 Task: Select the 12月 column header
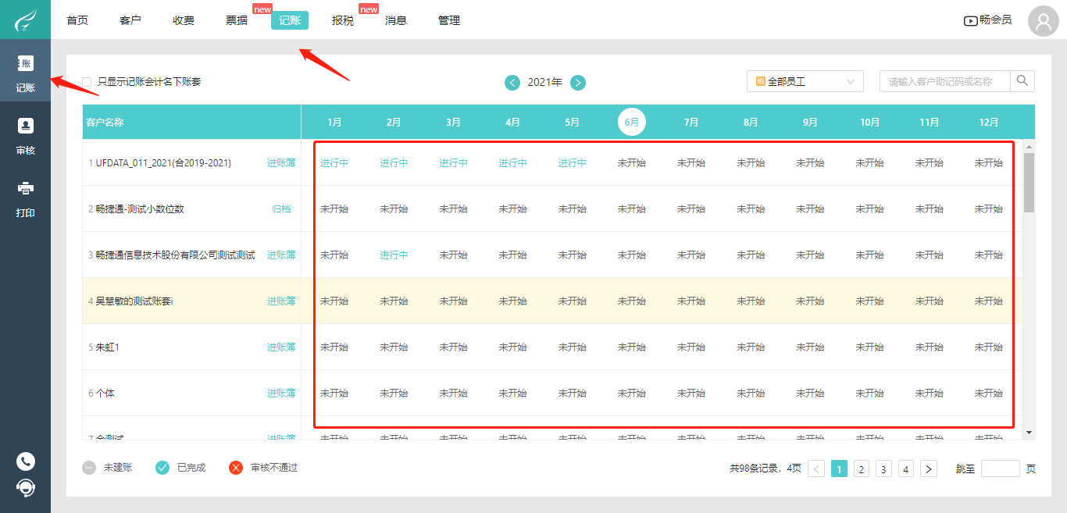click(989, 123)
